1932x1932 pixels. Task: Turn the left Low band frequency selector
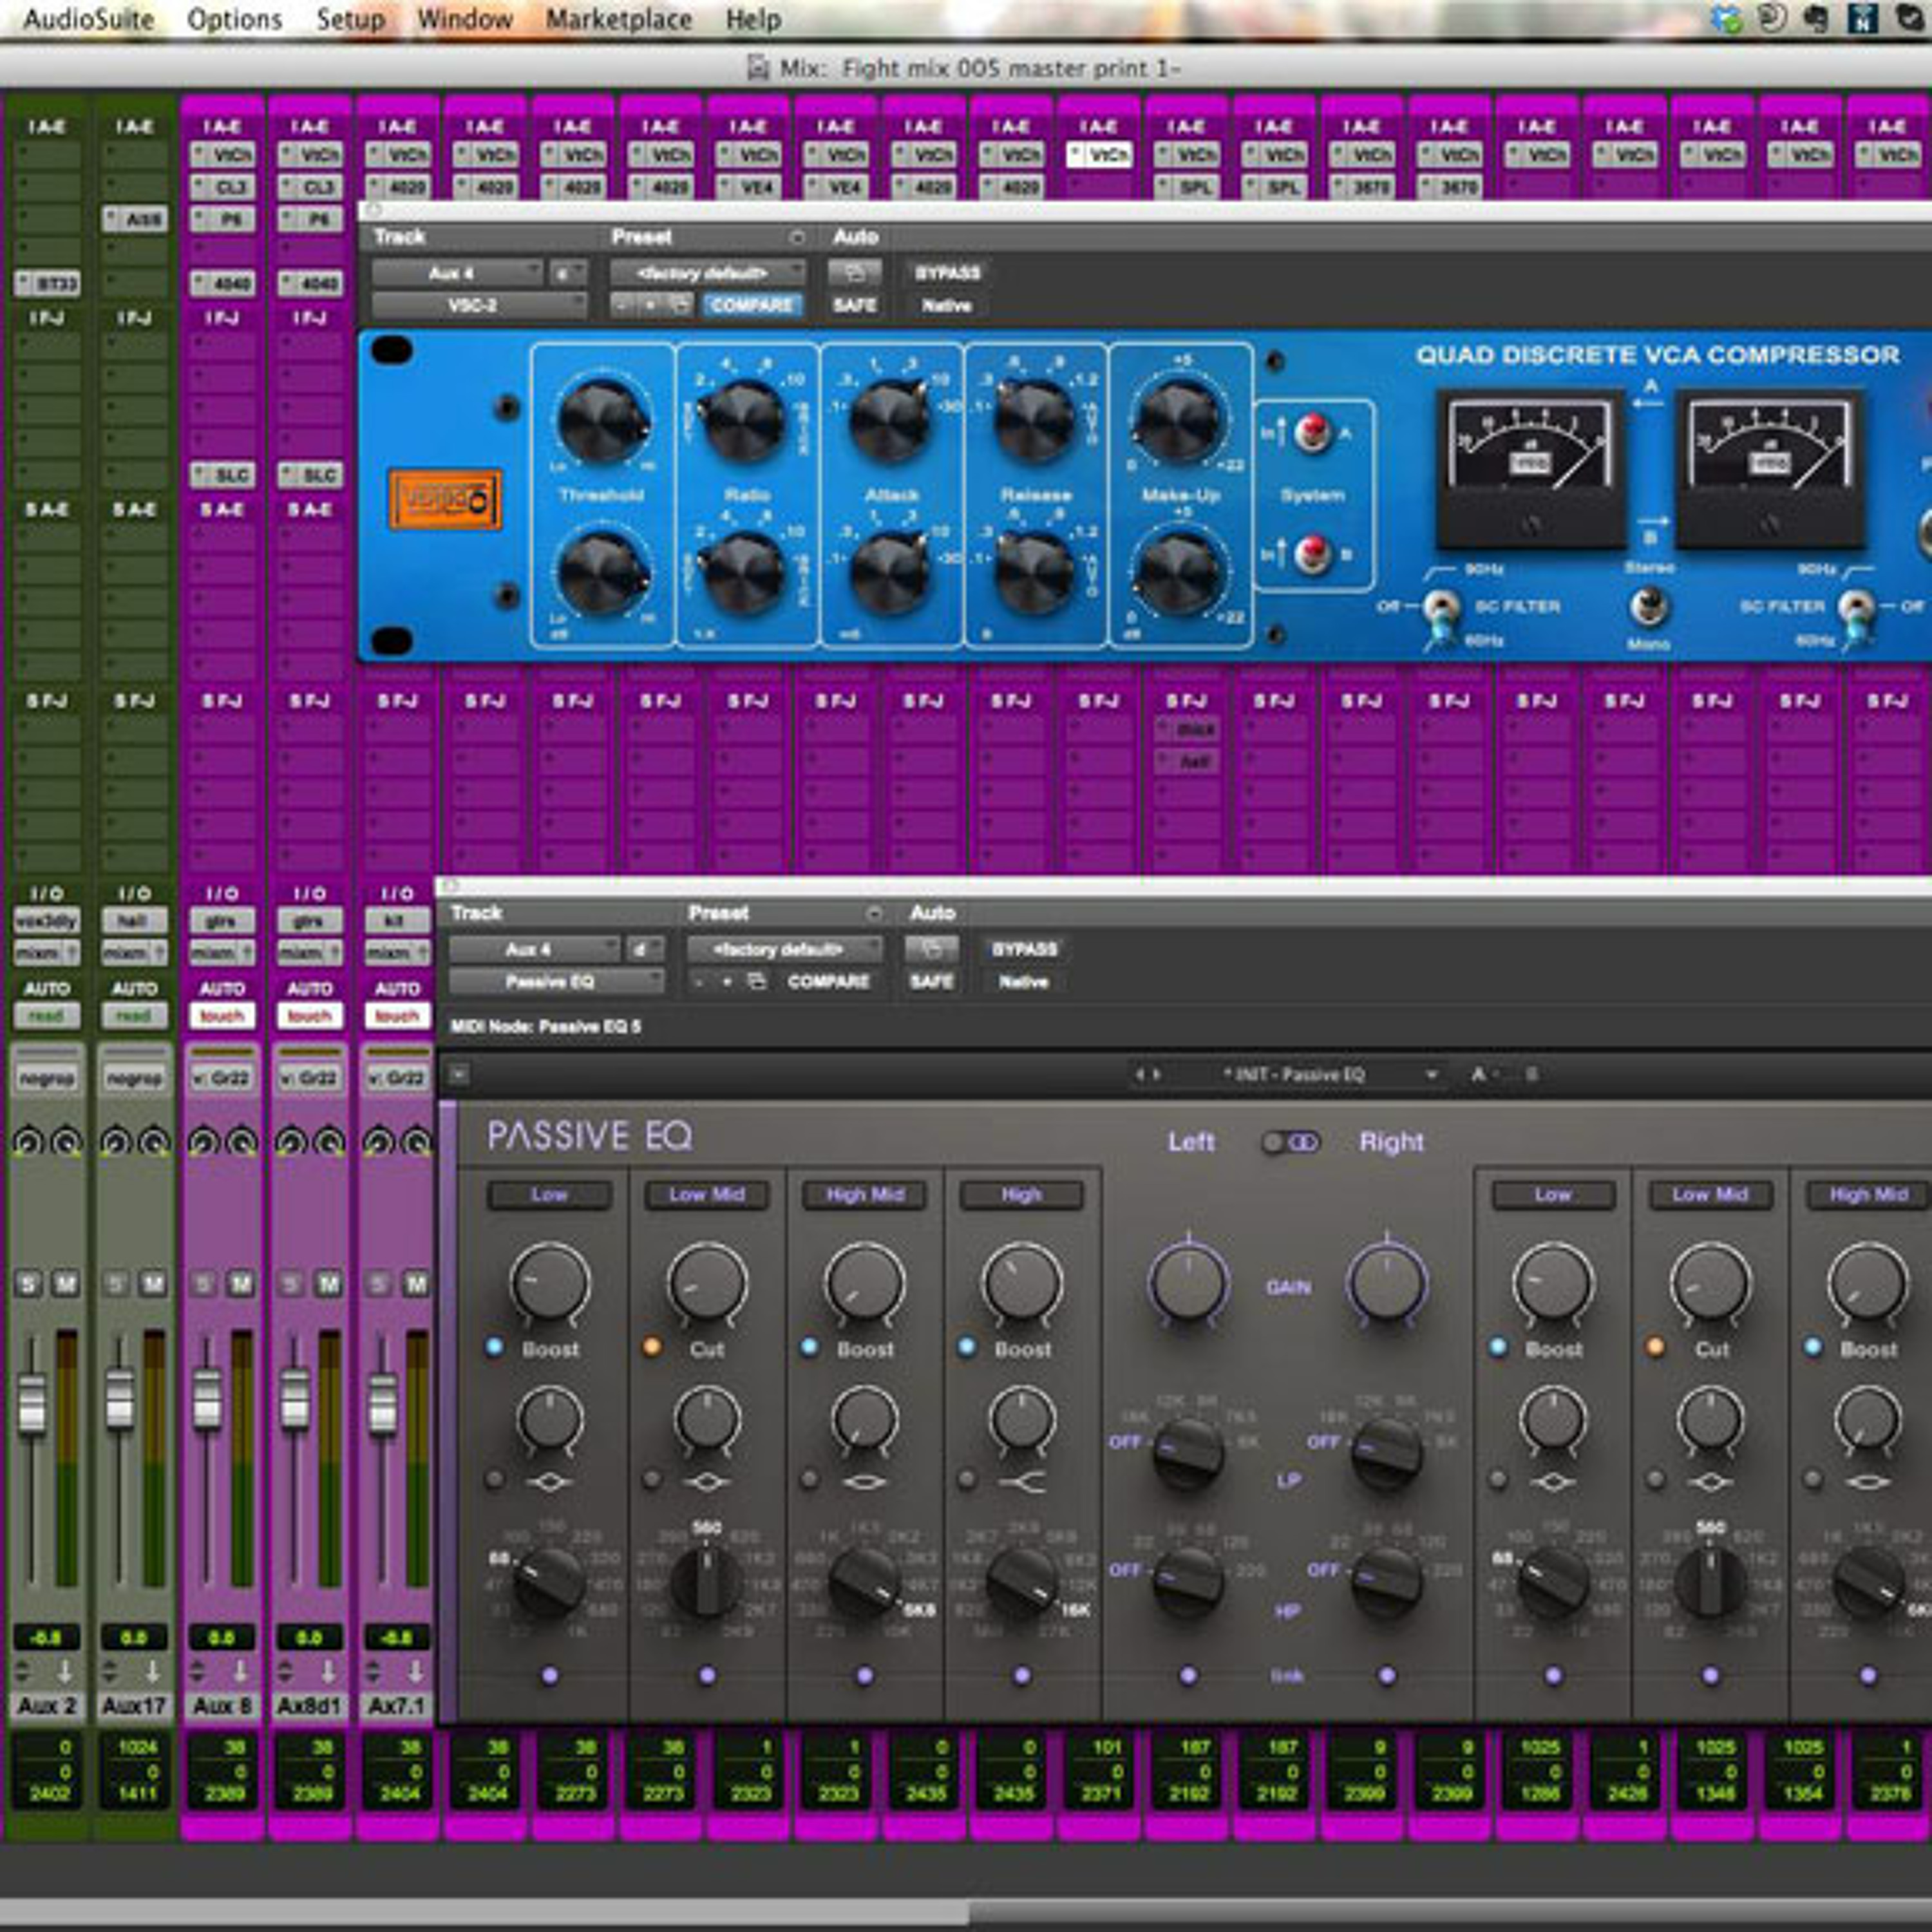(x=549, y=1583)
